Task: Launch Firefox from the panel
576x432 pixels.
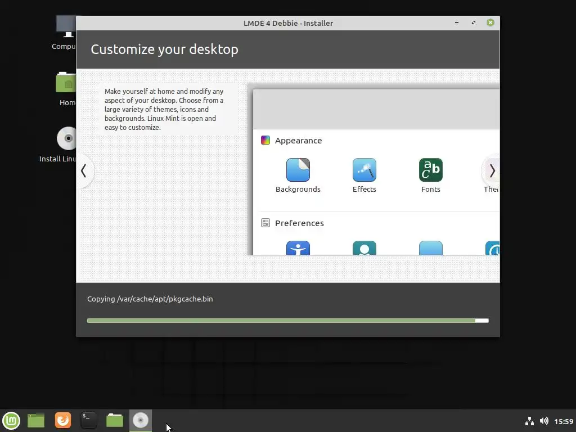Action: click(63, 420)
